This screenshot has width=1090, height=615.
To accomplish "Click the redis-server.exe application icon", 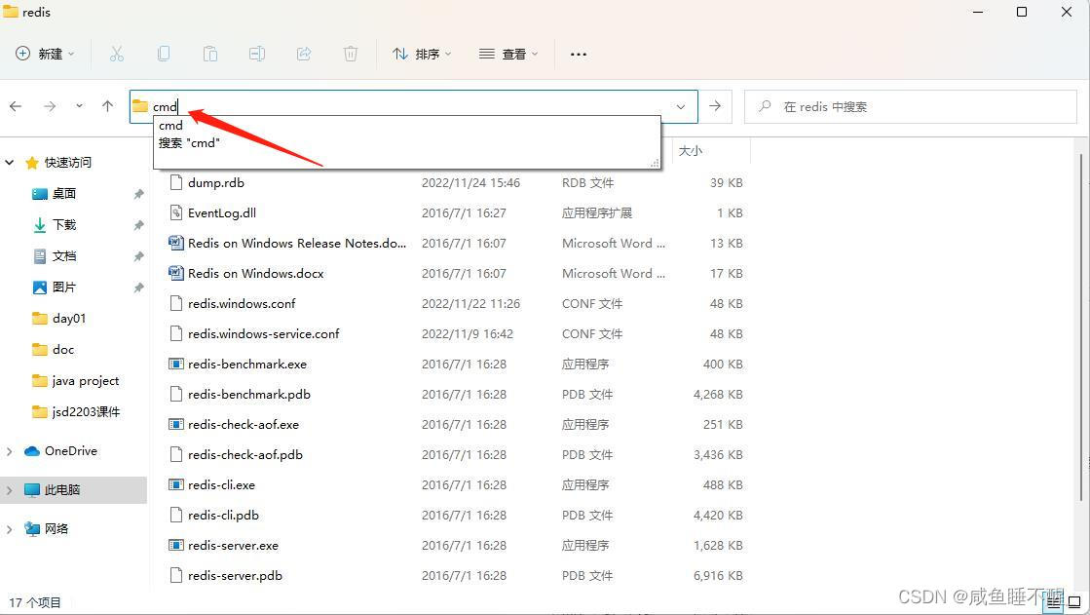I will coord(176,546).
